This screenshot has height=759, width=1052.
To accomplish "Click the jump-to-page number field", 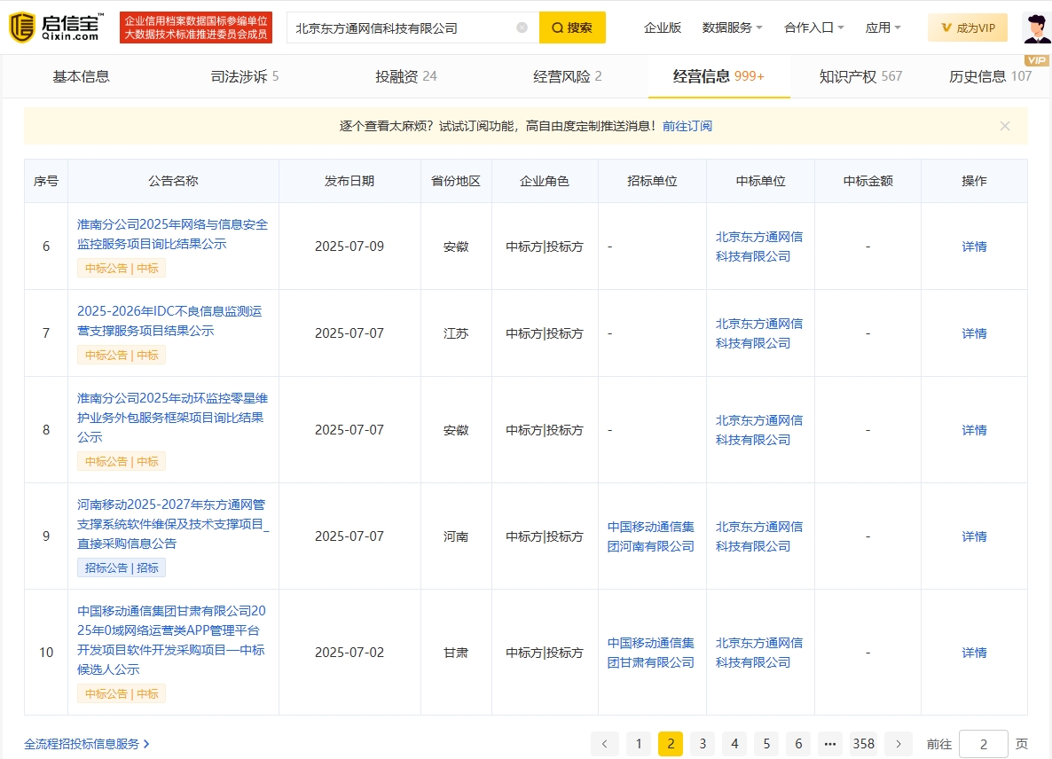I will [984, 744].
